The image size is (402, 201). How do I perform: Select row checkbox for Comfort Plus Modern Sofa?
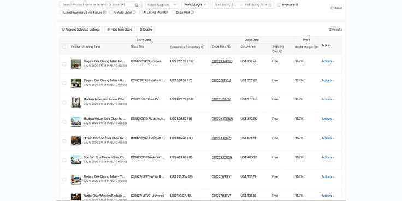(x=64, y=160)
